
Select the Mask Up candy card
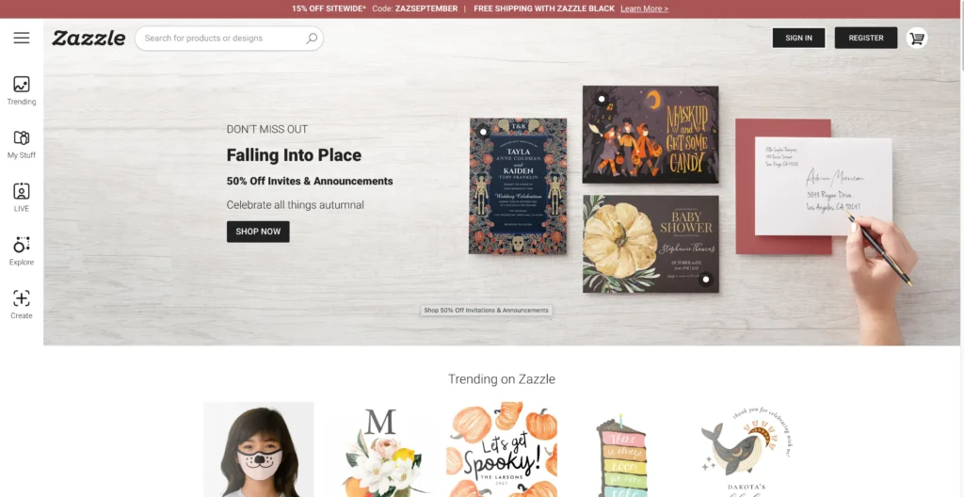(x=651, y=134)
